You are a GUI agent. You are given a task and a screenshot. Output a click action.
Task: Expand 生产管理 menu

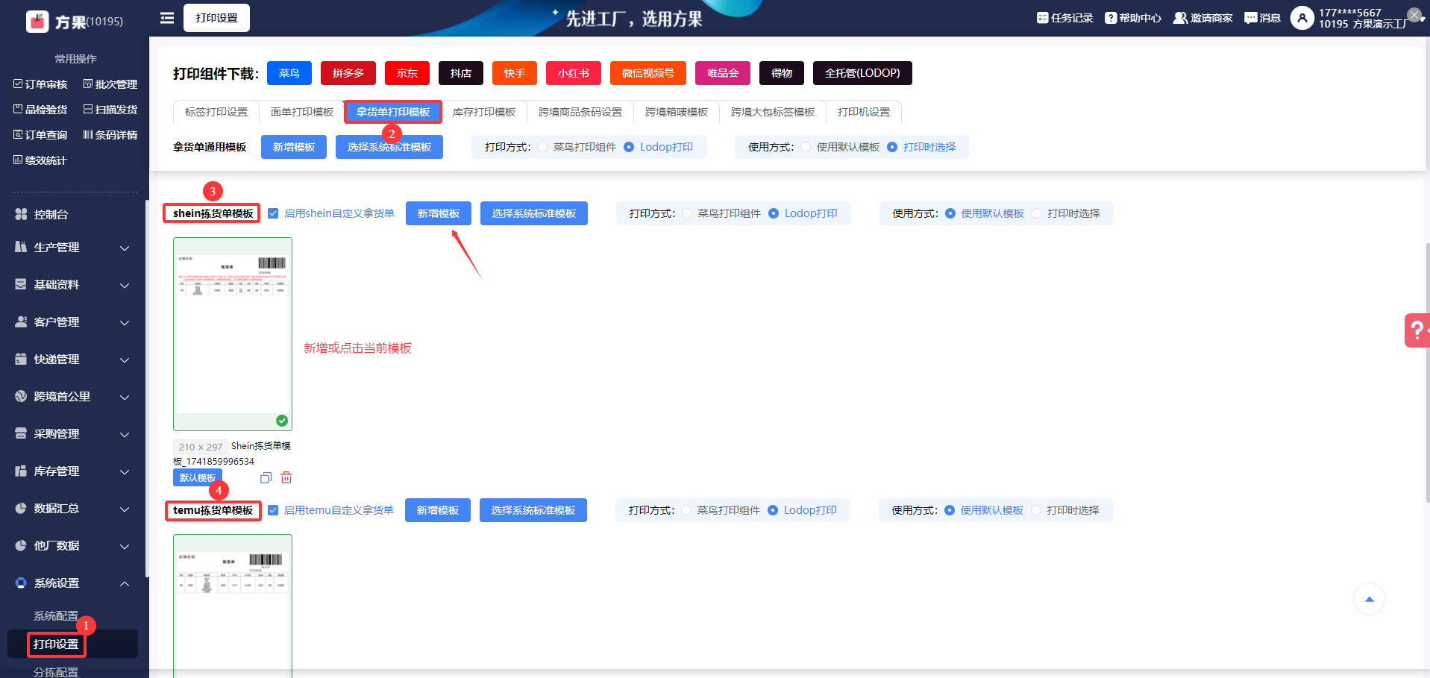click(72, 248)
